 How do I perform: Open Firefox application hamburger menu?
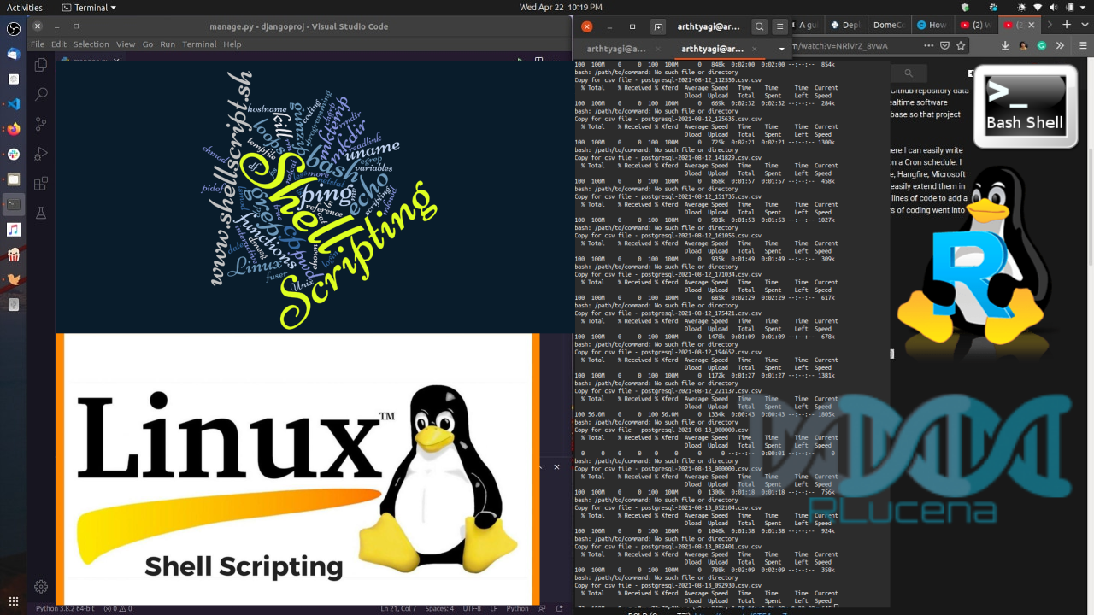[1082, 46]
